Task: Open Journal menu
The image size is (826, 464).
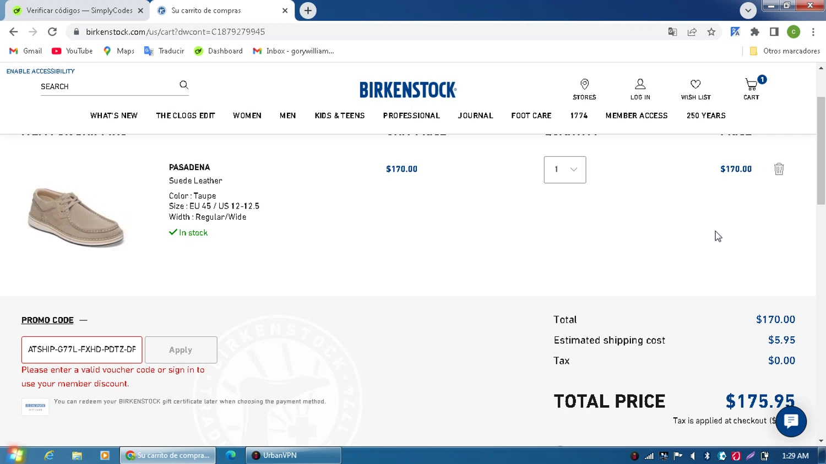Action: tap(475, 116)
